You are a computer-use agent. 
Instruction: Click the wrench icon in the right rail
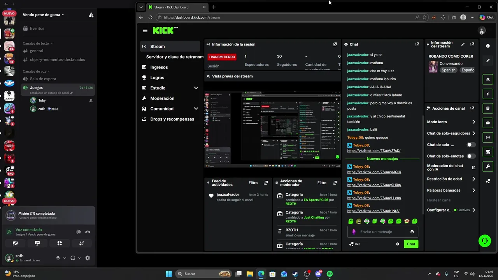(488, 166)
